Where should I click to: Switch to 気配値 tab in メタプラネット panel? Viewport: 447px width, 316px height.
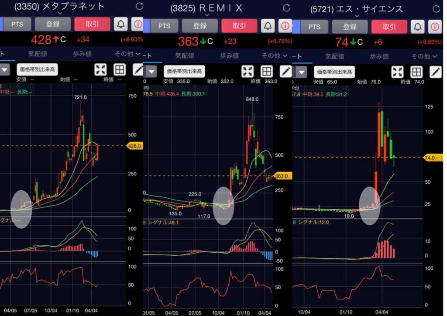point(38,54)
